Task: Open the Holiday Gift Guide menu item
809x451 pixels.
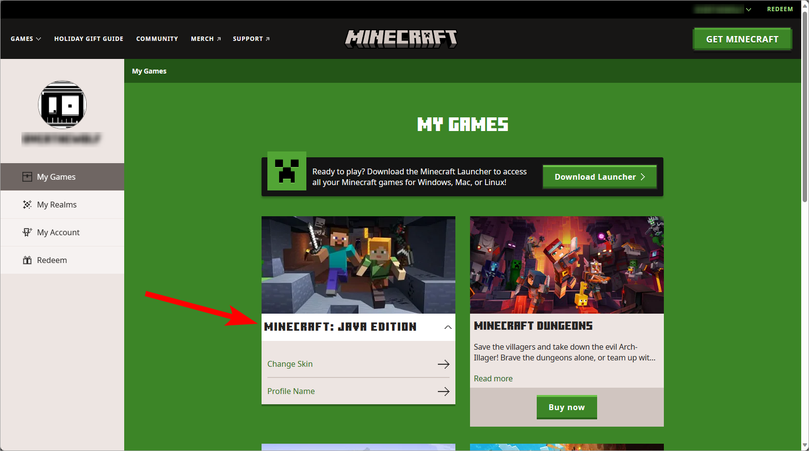Action: click(x=89, y=39)
